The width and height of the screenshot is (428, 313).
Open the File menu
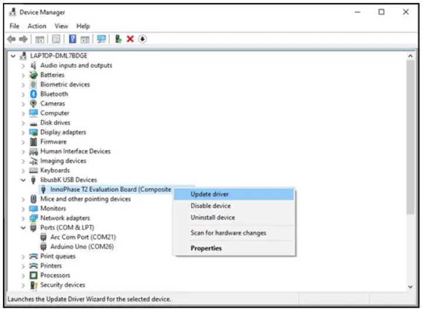15,26
